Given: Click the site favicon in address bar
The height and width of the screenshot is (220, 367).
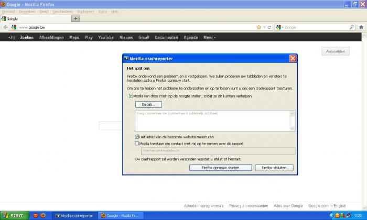Looking at the screenshot, I should pyautogui.click(x=14, y=27).
